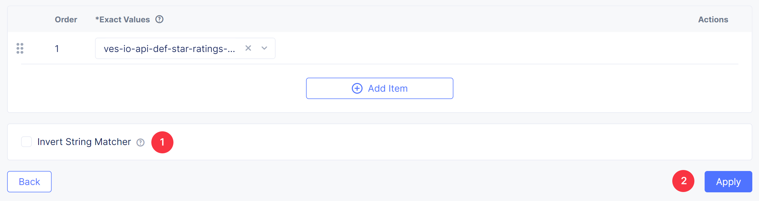
Task: Click the Actions column header
Action: coord(713,20)
